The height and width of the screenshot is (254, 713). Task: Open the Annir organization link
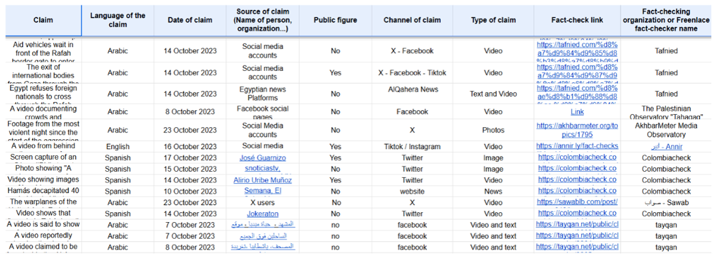click(x=666, y=147)
